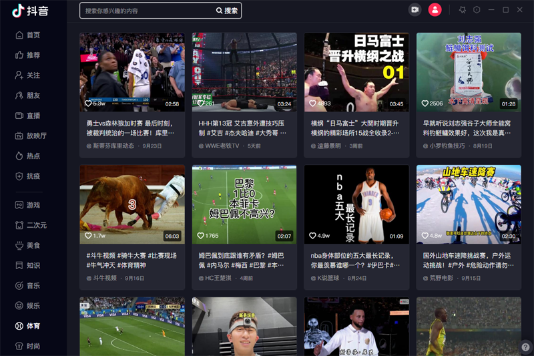Open the yellow-jersey sprinter video thumbnail
Viewport: 534px width, 356px height.
tap(469, 327)
